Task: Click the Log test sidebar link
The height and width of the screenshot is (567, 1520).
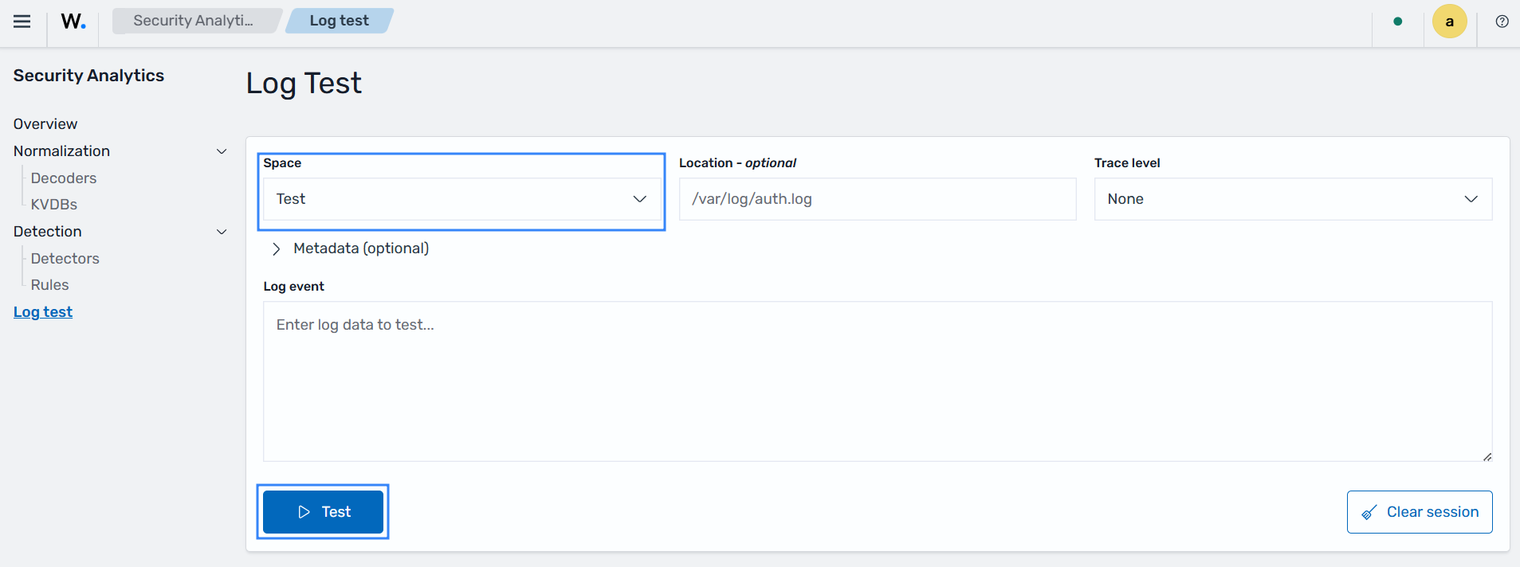Action: click(43, 312)
